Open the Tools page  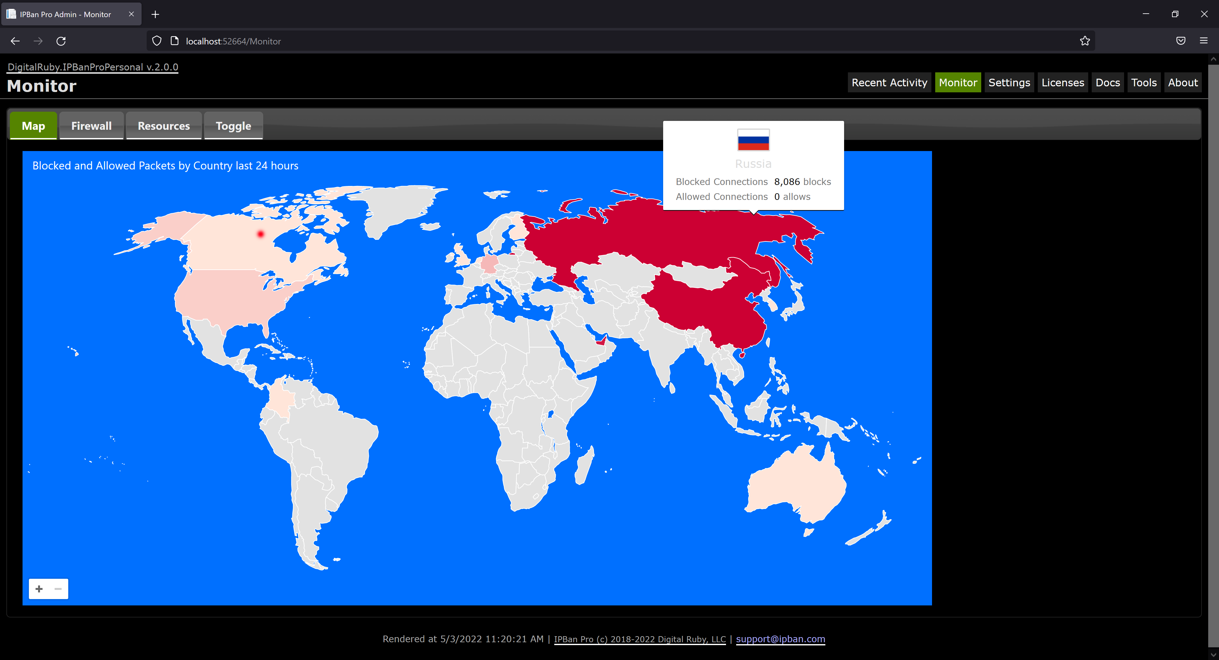(1144, 82)
